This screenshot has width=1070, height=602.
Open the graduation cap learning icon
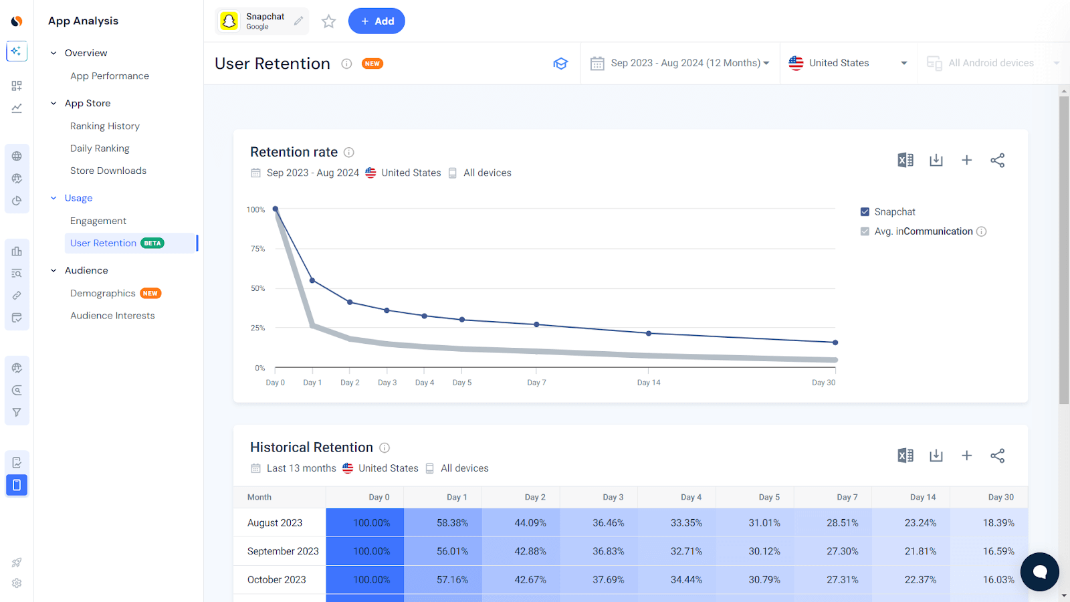(561, 64)
